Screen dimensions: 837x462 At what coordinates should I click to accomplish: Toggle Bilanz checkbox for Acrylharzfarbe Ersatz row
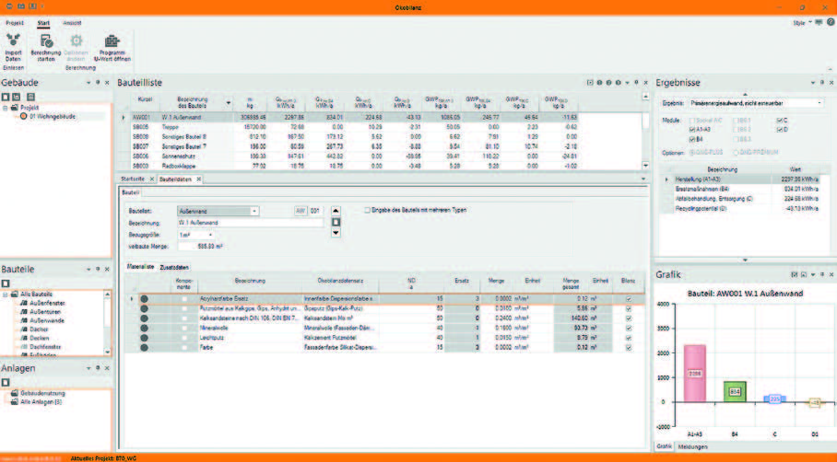pos(629,299)
